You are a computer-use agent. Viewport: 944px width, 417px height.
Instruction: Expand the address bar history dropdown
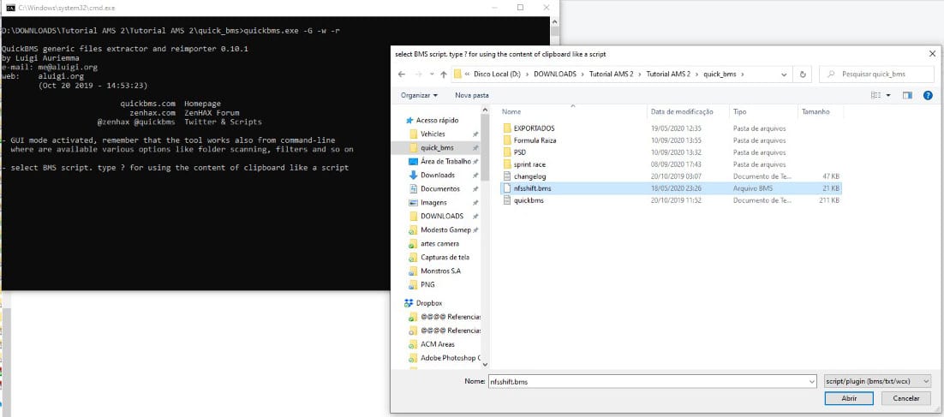789,74
